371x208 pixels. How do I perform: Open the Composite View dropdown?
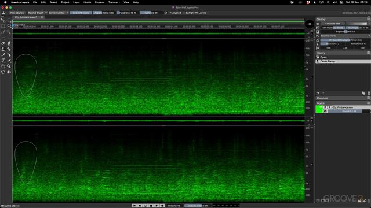pyautogui.click(x=333, y=24)
